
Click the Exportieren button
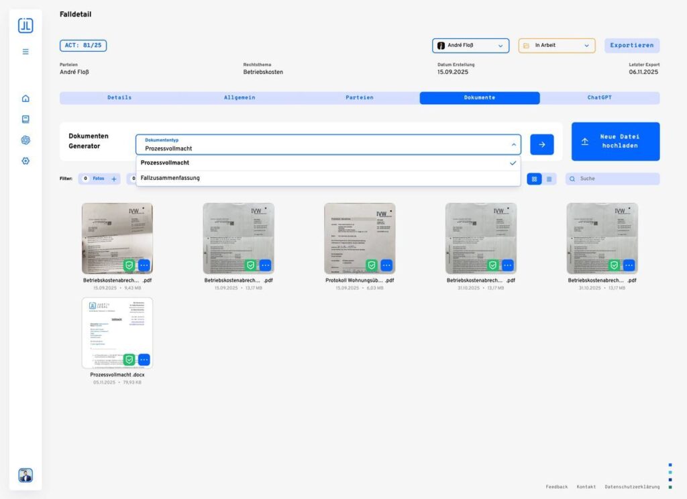click(631, 46)
